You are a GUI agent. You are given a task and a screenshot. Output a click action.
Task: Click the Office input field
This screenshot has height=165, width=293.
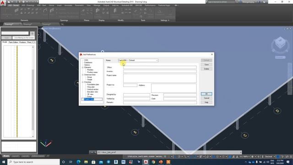pos(160,67)
